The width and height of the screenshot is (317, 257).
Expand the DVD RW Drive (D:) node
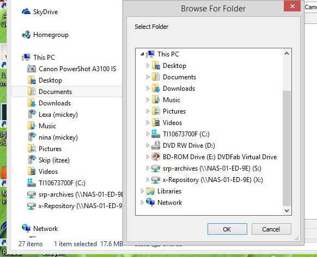pyautogui.click(x=148, y=146)
